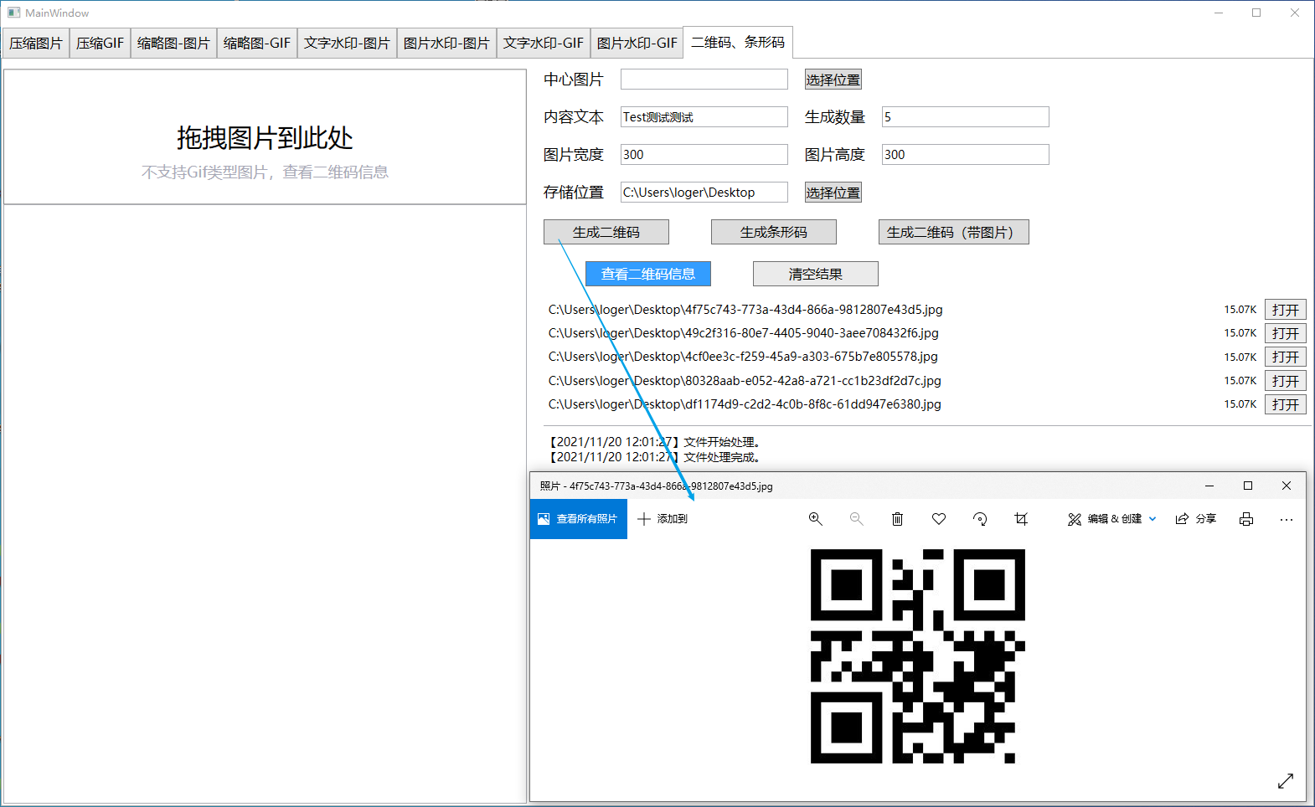Close the MainWindow application
This screenshot has height=807, width=1315.
coord(1295,13)
